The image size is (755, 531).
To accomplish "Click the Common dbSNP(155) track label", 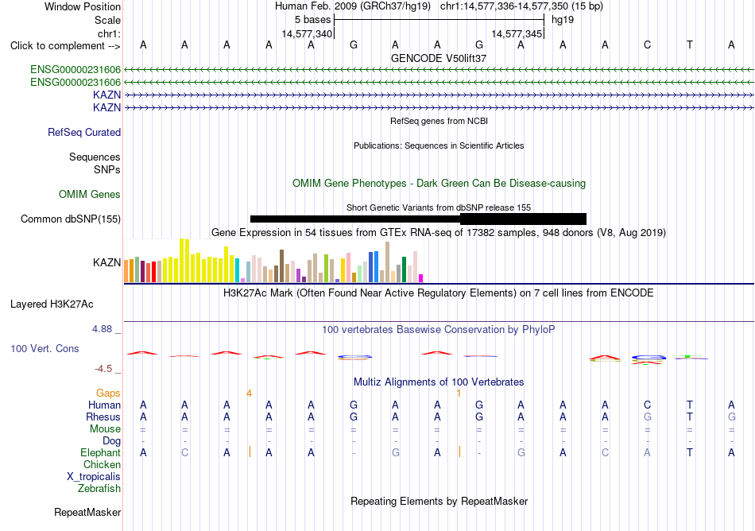I will click(x=71, y=219).
